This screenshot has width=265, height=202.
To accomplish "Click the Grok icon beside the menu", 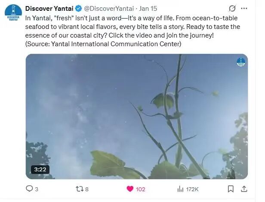I will click(232, 9).
